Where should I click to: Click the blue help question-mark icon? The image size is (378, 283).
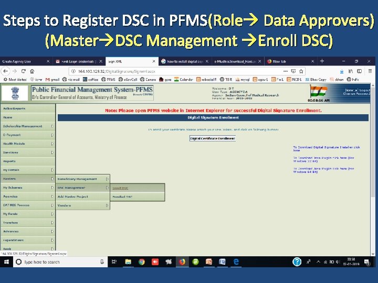coord(297,262)
